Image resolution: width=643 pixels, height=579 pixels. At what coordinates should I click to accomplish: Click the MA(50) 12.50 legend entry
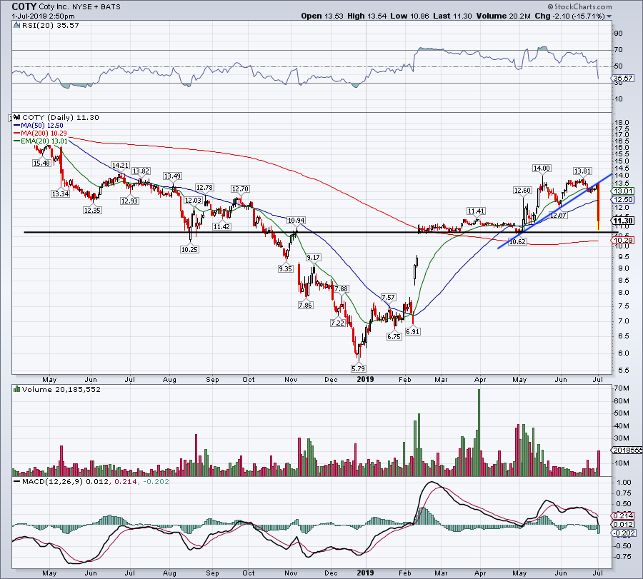tap(39, 126)
